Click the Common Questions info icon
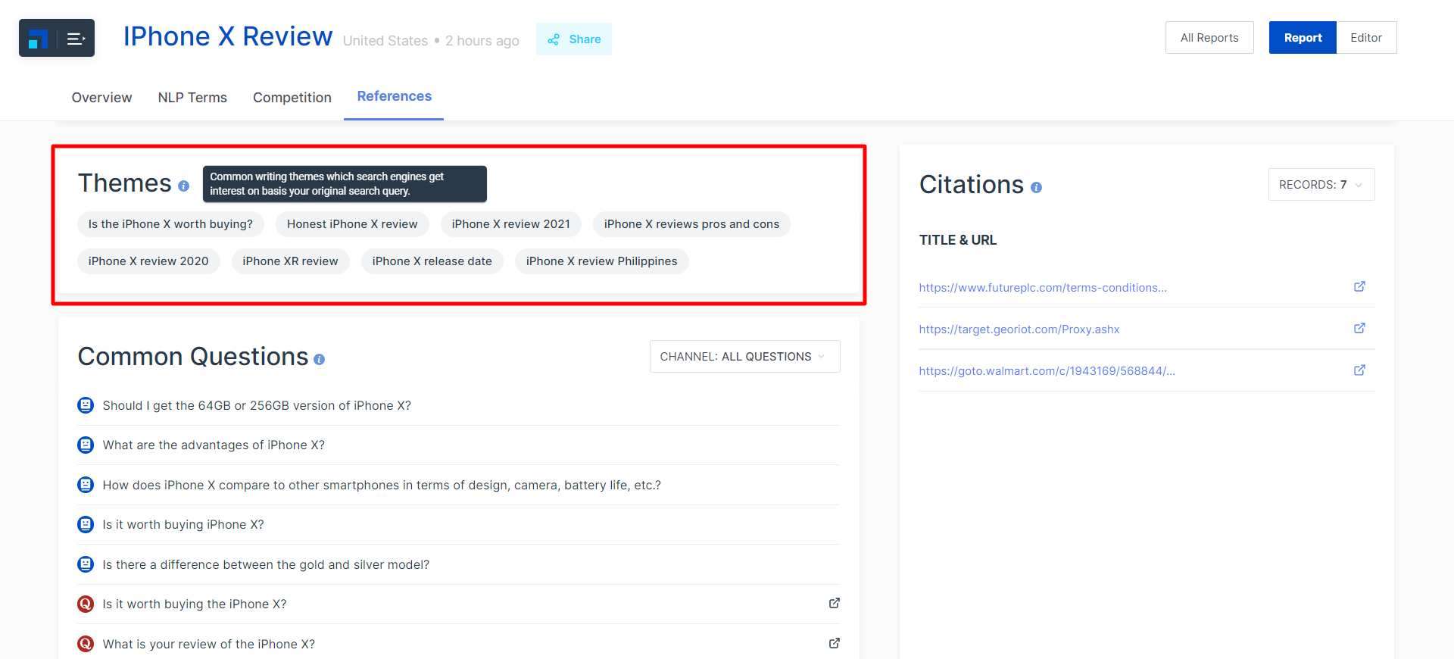 (319, 359)
